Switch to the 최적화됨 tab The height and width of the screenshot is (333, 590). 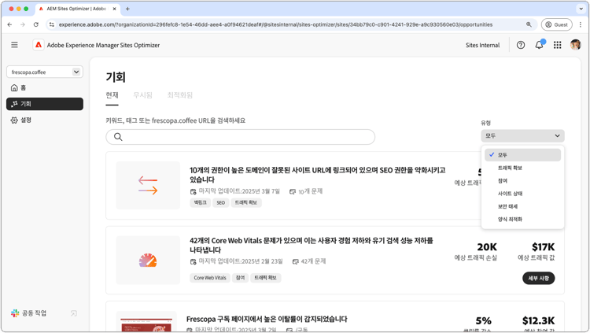pos(179,95)
